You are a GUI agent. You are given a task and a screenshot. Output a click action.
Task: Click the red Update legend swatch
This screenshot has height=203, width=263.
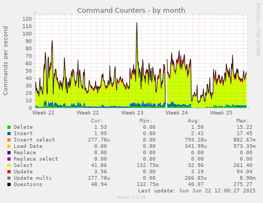(x=9, y=172)
